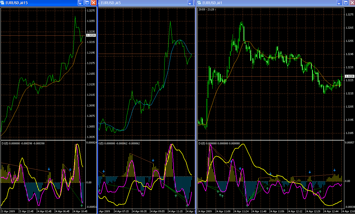Click the 1.3228 current price tag in M1 chart
This screenshot has height=214, width=355.
coord(350,76)
